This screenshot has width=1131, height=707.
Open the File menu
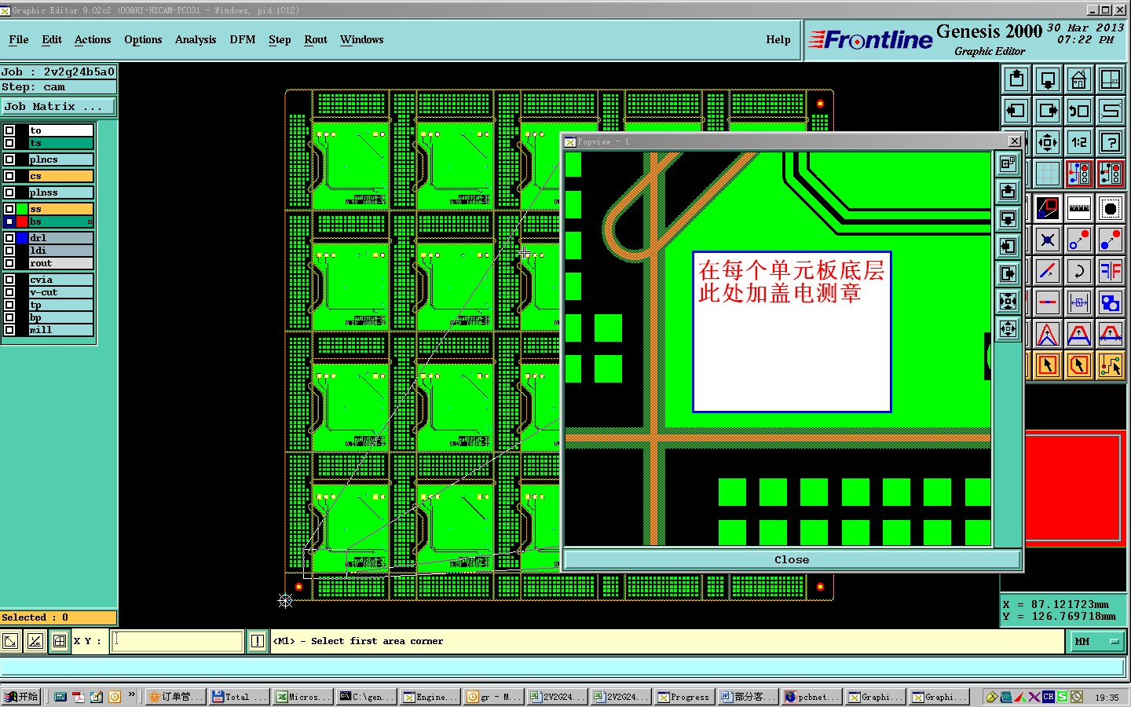[19, 40]
